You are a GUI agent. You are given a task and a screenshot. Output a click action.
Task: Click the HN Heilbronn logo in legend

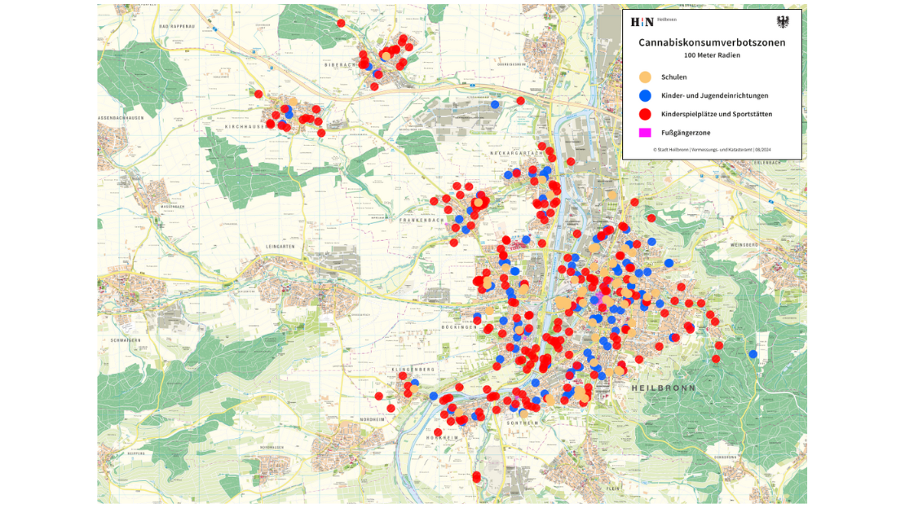coord(642,22)
